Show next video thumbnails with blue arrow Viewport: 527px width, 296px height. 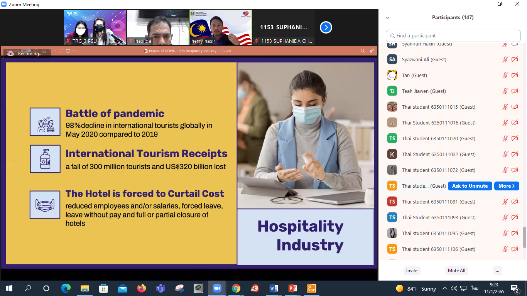coord(326,27)
